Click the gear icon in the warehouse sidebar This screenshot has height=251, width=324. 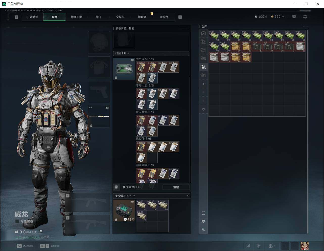[x=203, y=109]
